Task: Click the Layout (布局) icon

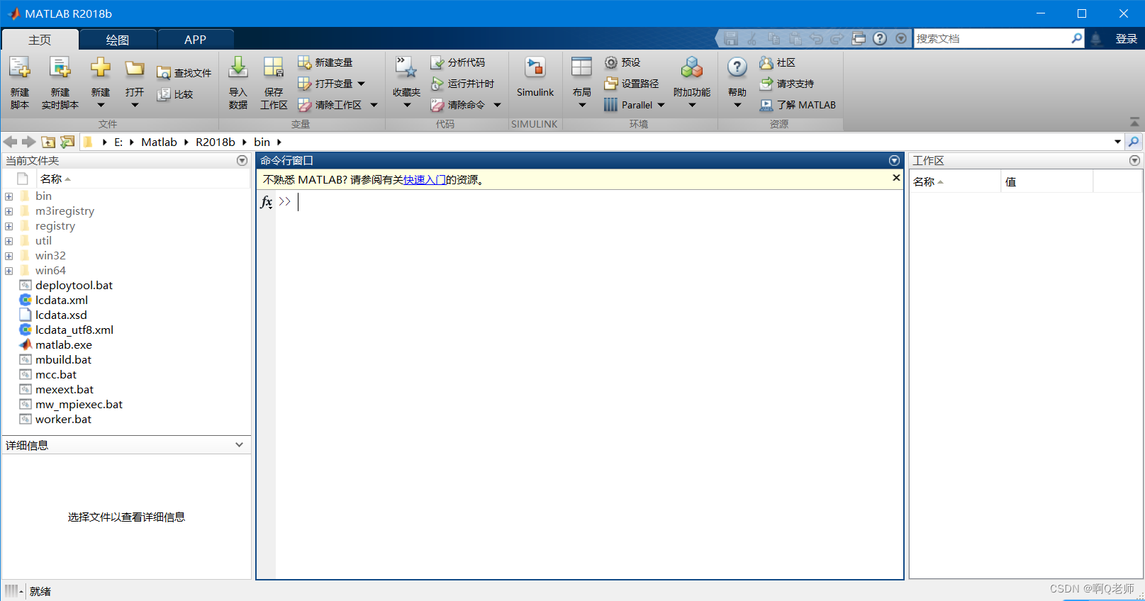Action: click(x=581, y=68)
